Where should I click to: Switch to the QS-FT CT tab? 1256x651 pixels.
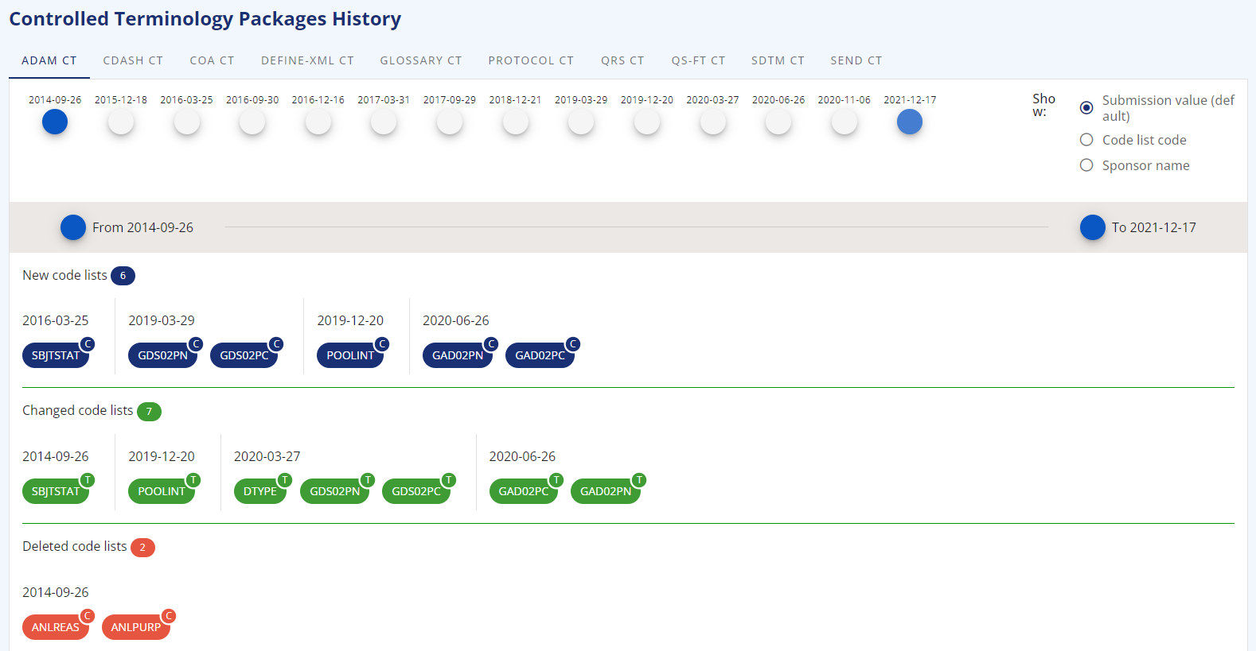(698, 60)
